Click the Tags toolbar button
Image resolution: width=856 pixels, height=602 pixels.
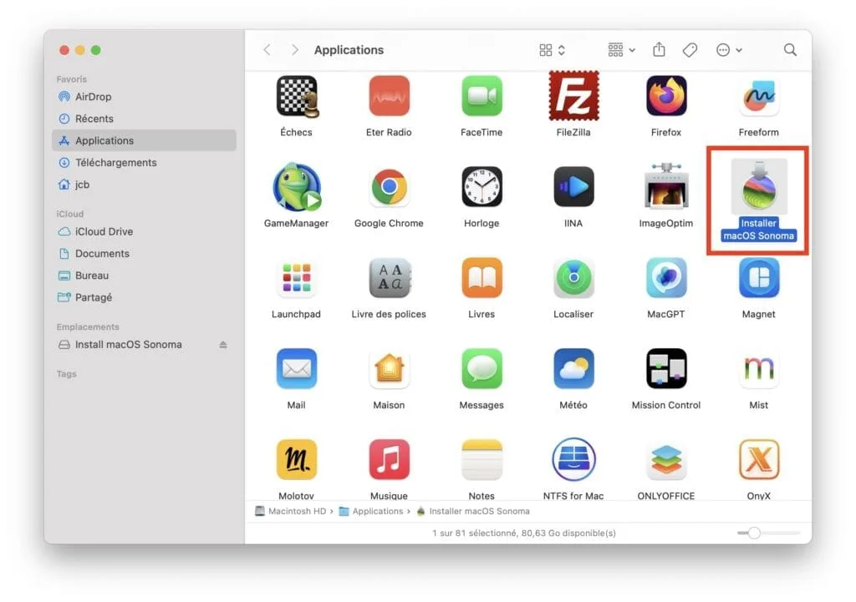[x=690, y=50]
